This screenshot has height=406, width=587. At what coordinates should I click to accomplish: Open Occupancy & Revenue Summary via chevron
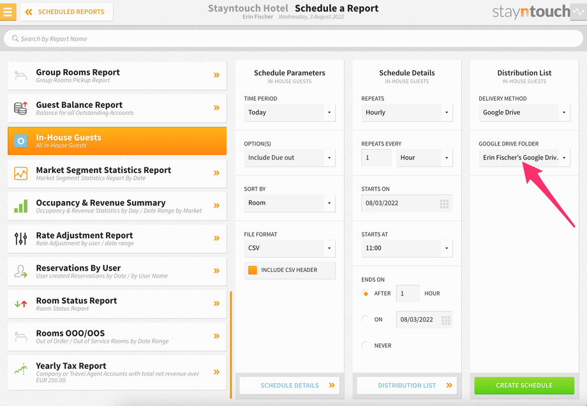(x=216, y=206)
